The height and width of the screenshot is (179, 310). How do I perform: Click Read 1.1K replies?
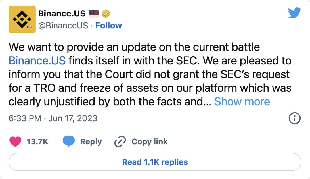tap(155, 162)
